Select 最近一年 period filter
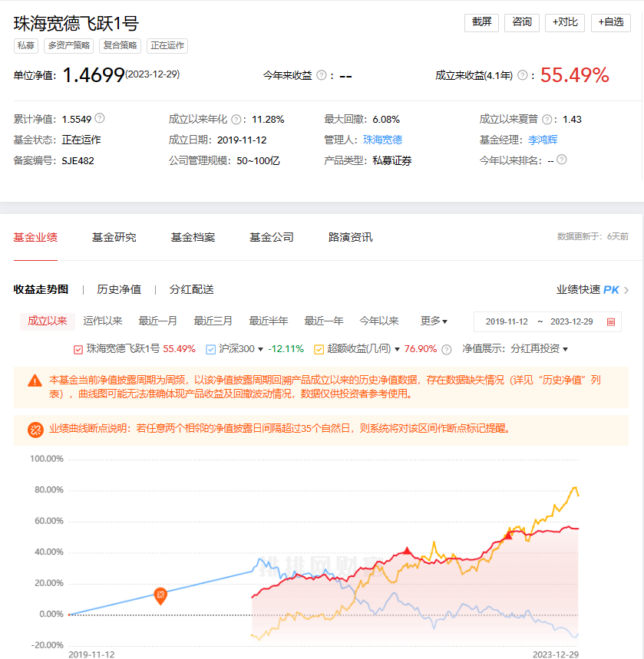This screenshot has width=644, height=659. click(324, 321)
